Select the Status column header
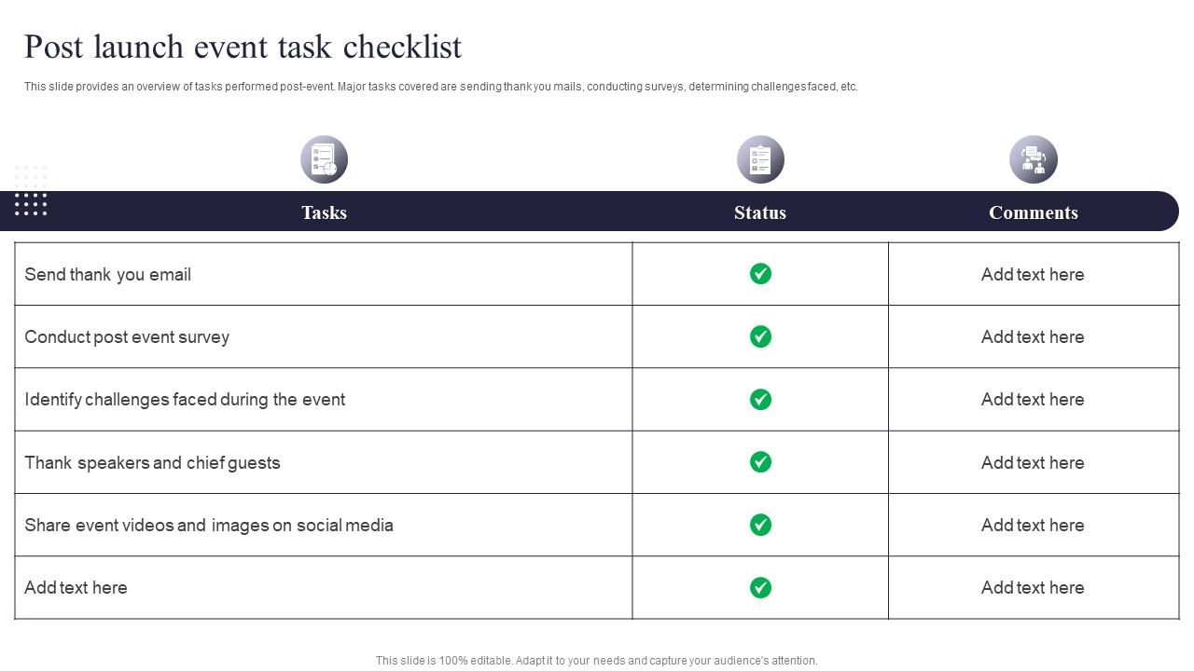The width and height of the screenshot is (1194, 671). click(760, 212)
